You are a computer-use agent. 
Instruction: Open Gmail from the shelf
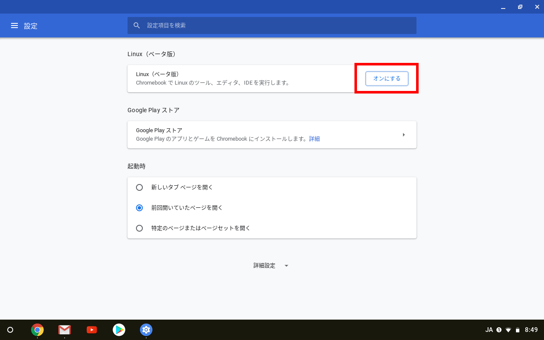(65, 330)
